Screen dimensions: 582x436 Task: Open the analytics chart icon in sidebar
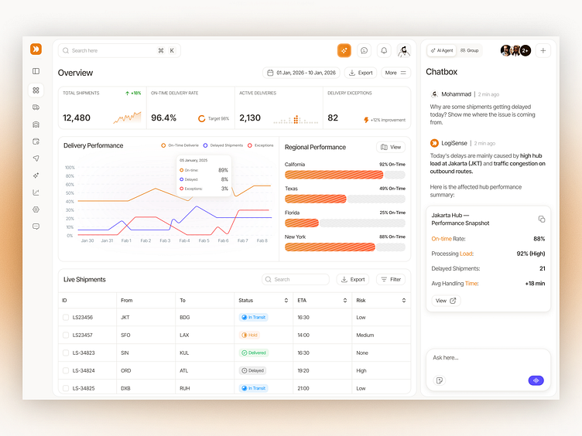[36, 192]
